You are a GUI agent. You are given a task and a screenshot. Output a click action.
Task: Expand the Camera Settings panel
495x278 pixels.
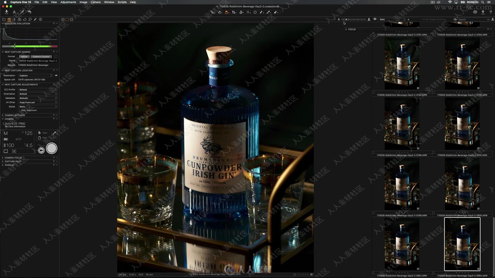click(3, 115)
